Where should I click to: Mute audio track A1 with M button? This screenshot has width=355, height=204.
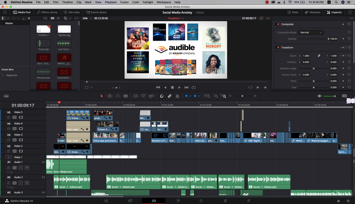27,168
